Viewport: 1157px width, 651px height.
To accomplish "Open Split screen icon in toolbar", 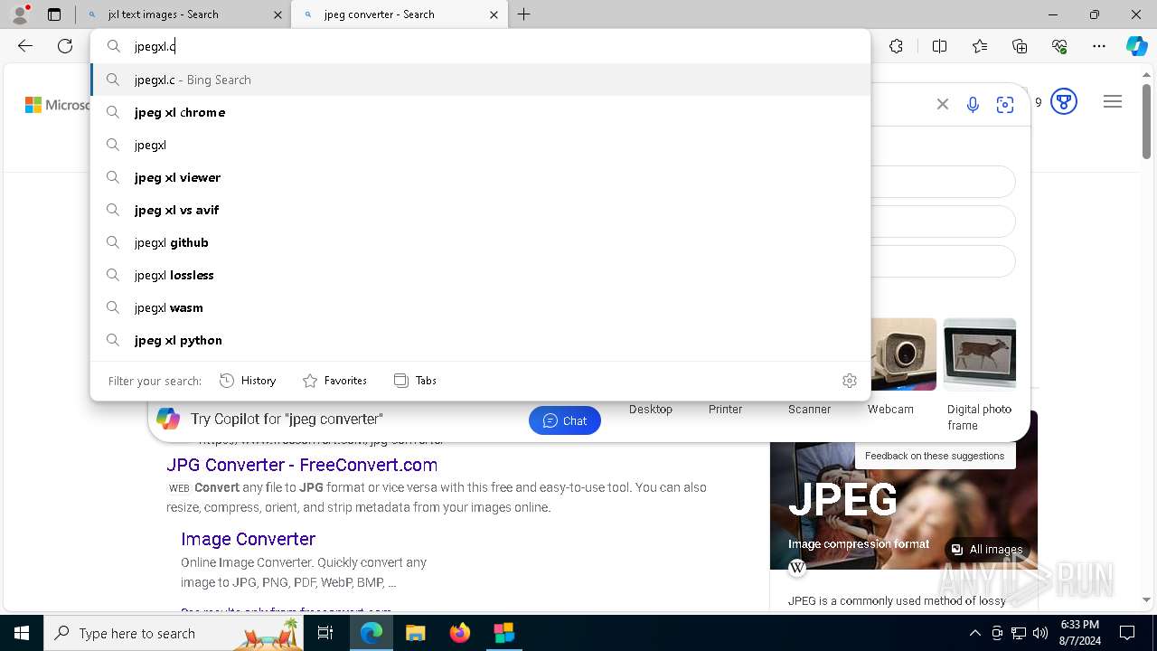I will (x=939, y=46).
